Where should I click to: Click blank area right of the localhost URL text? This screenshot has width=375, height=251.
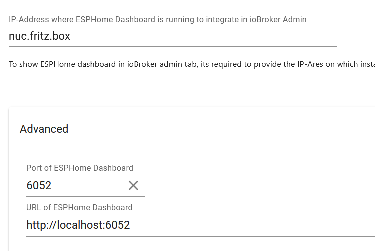pos(251,225)
